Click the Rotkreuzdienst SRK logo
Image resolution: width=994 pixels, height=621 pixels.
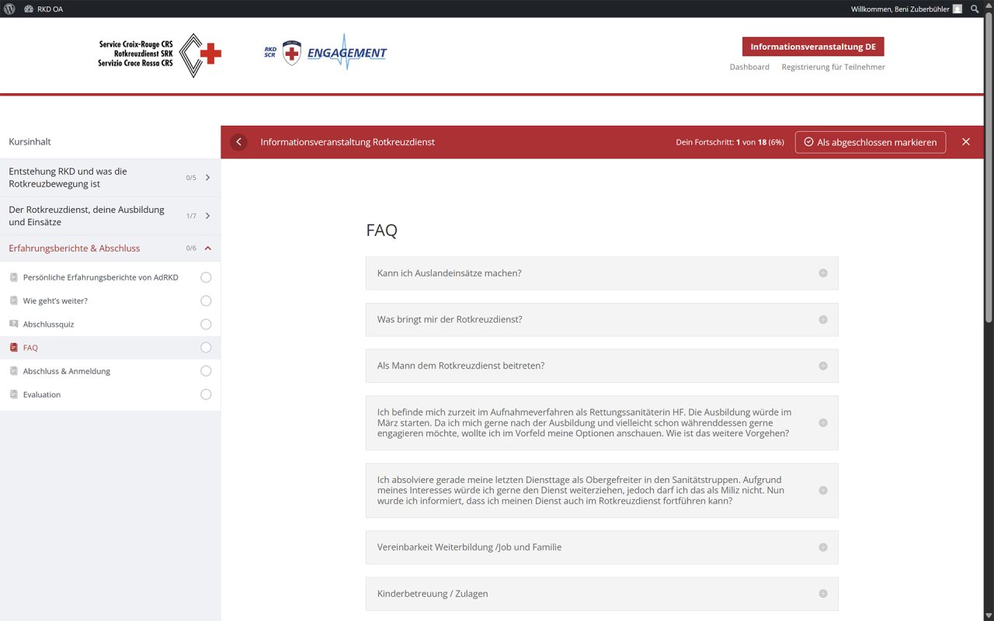pyautogui.click(x=159, y=54)
